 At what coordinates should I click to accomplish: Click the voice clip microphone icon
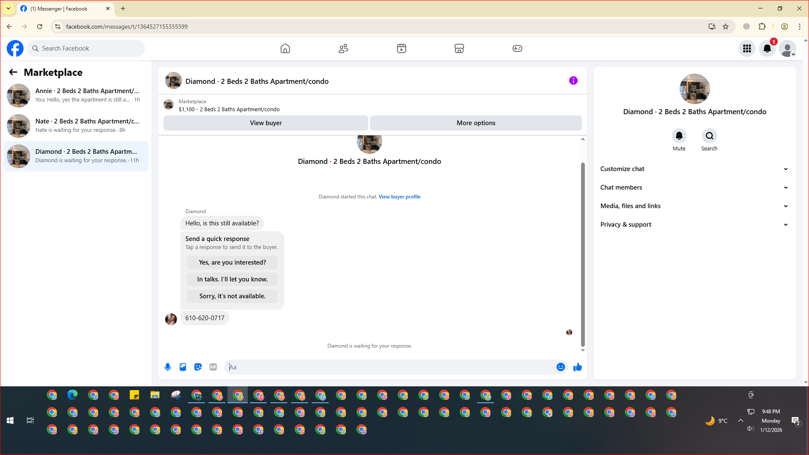coord(168,367)
